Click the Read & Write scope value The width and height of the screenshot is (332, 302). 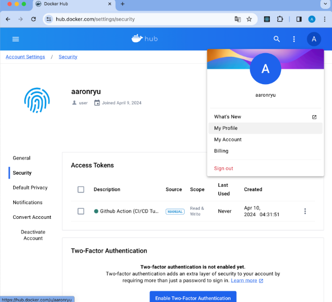coord(197,211)
